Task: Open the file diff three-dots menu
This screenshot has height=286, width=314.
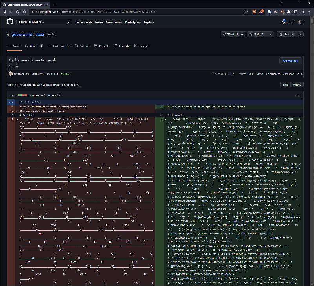Action: coord(299,95)
